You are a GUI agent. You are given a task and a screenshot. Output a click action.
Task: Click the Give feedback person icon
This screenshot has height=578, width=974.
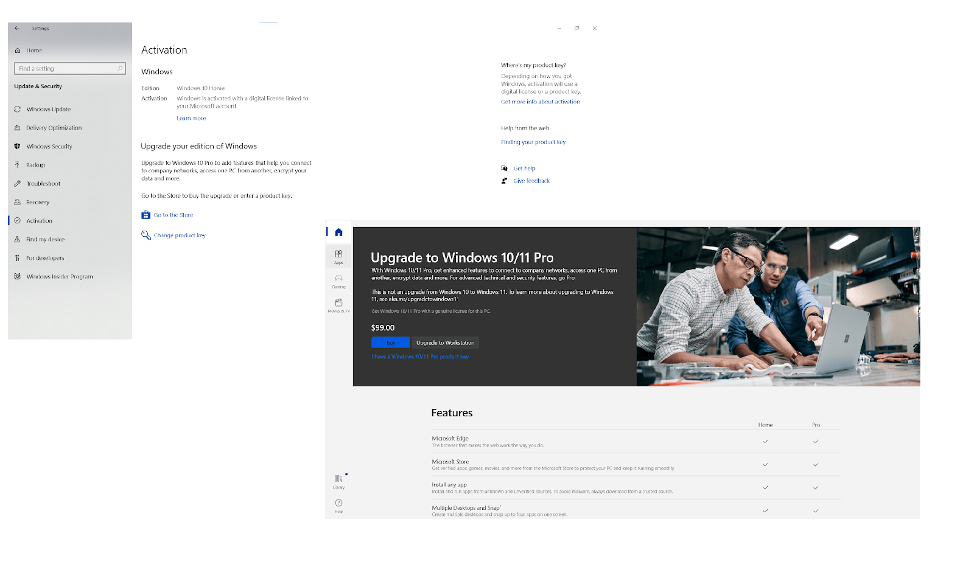click(x=504, y=181)
